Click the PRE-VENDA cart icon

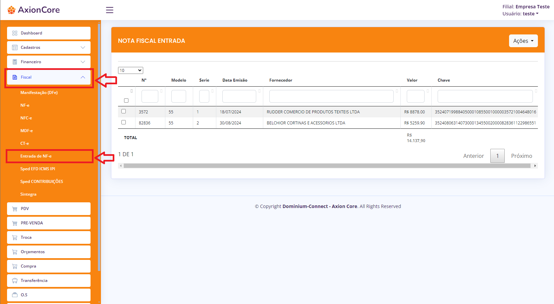click(15, 223)
